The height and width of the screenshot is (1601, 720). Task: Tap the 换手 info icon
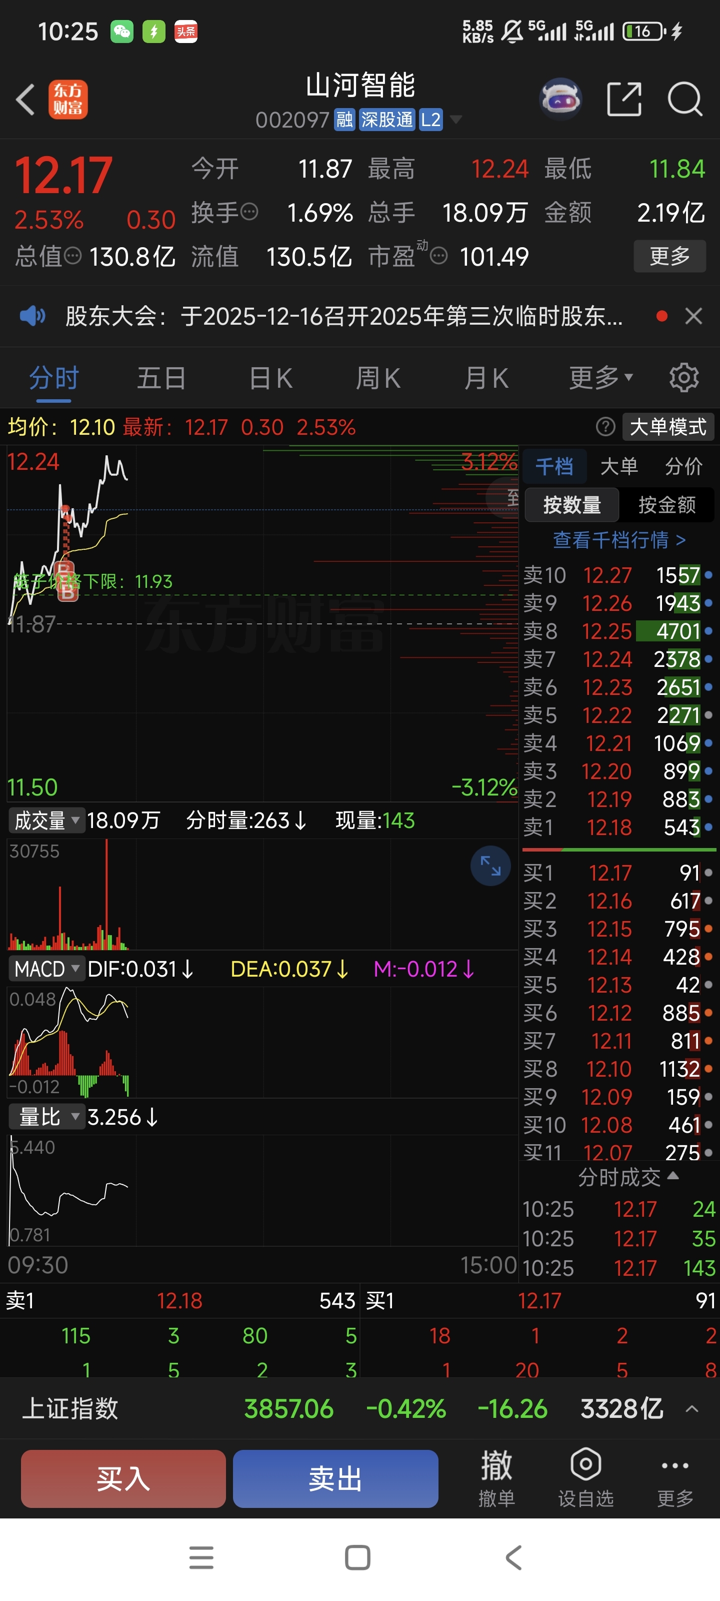point(249,213)
